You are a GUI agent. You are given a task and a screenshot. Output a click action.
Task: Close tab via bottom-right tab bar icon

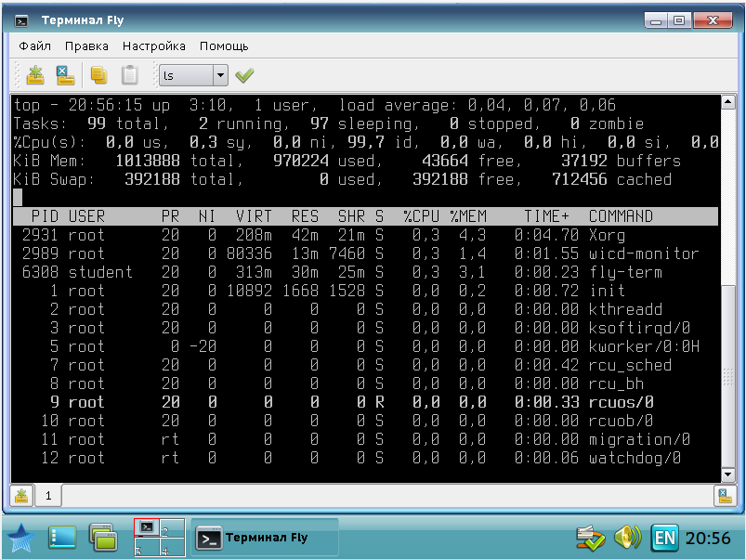coord(725,496)
